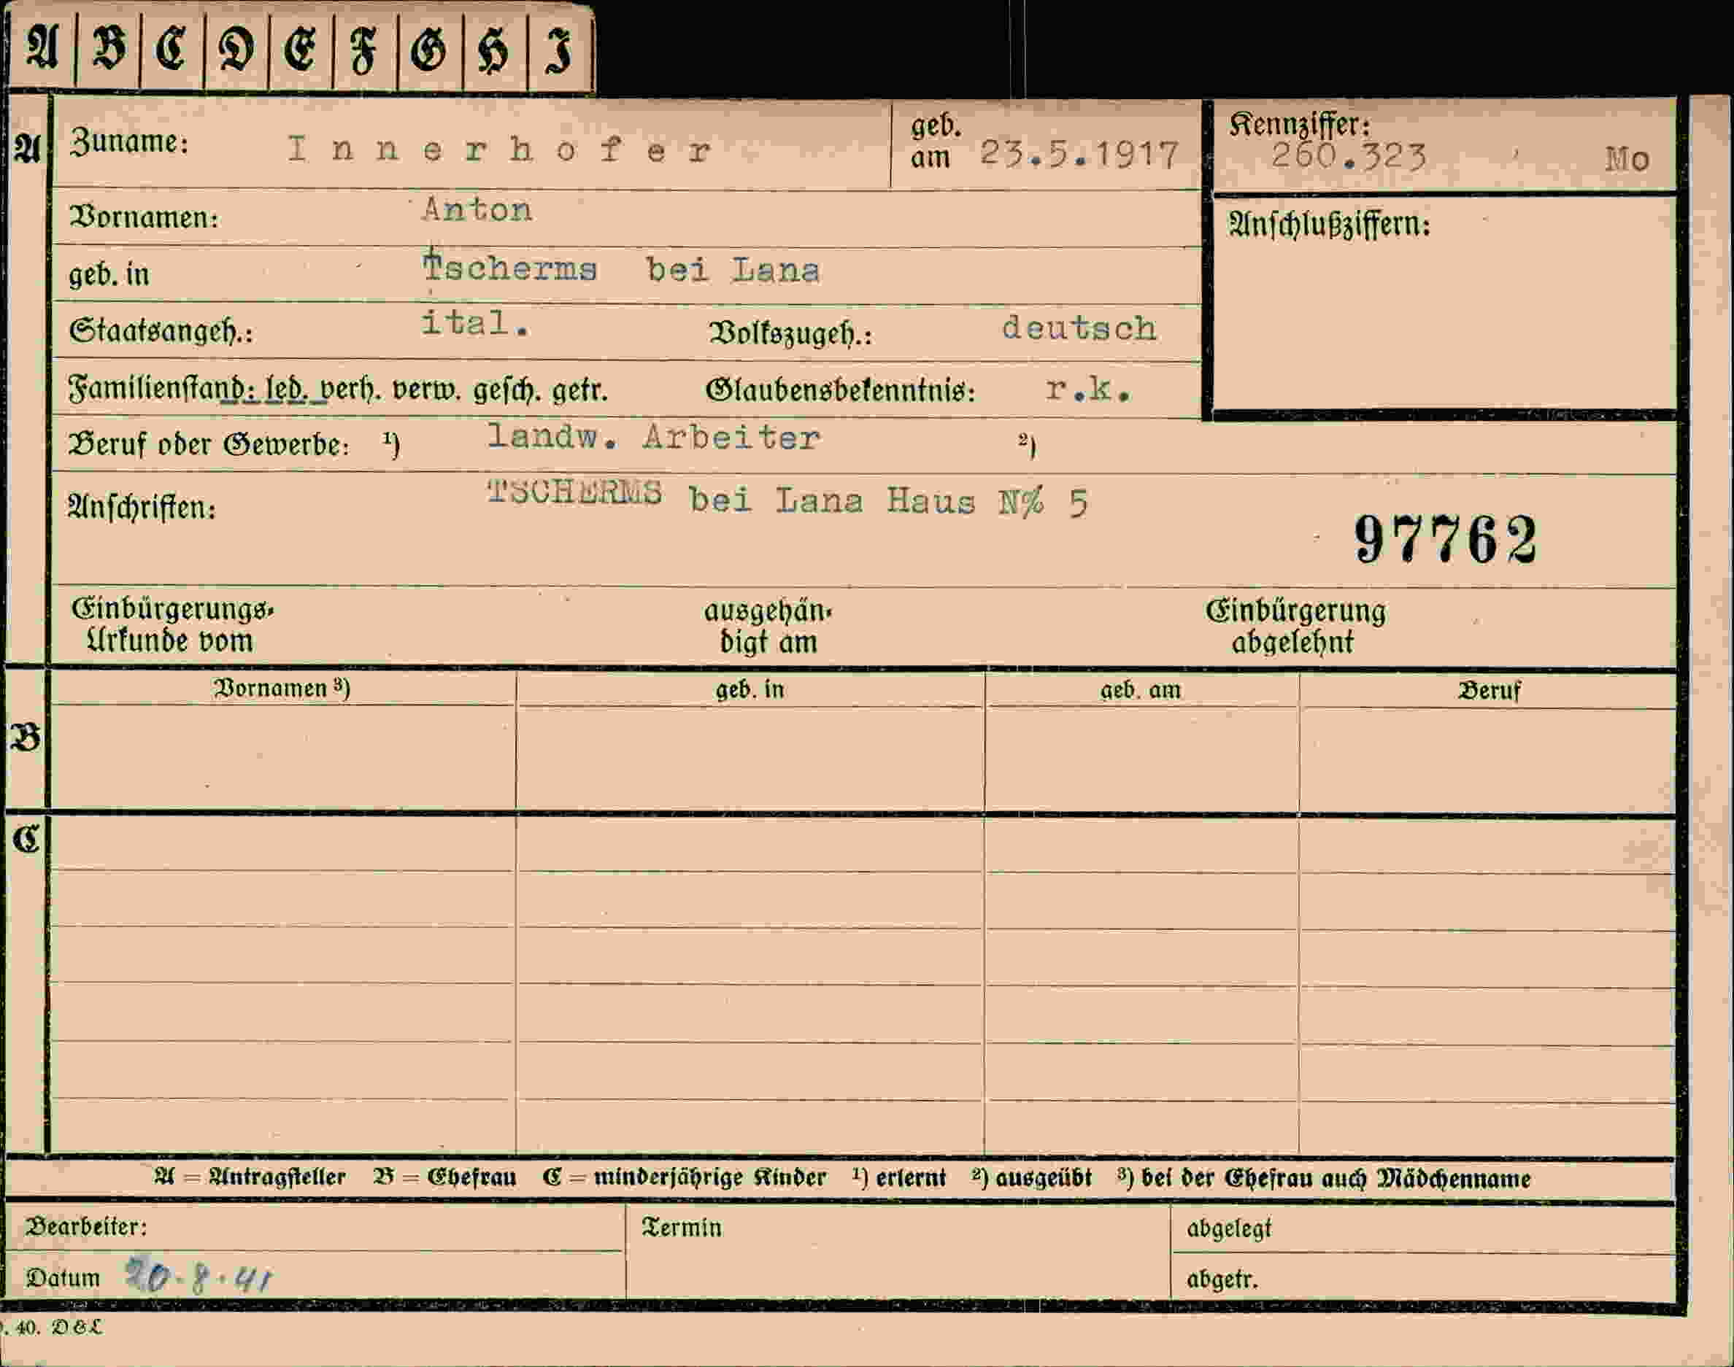Click 'Einbürgerungs-Urkunde vom' label
Image resolution: width=1734 pixels, height=1367 pixels.
pos(172,625)
